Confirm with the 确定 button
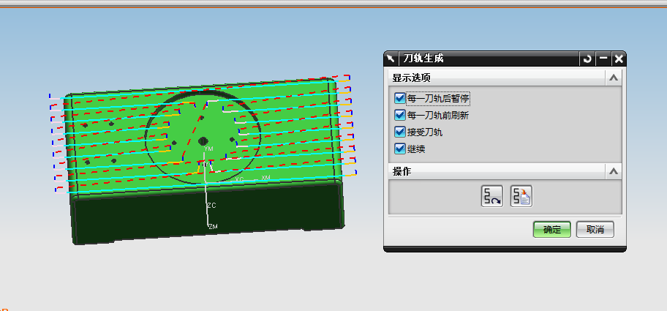The width and height of the screenshot is (667, 311). [552, 230]
